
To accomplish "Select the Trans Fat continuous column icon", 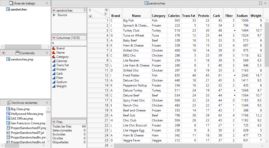I will pyautogui.click(x=54, y=65).
